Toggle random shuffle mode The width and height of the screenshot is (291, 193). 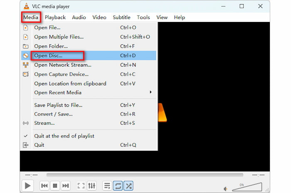tap(128, 186)
